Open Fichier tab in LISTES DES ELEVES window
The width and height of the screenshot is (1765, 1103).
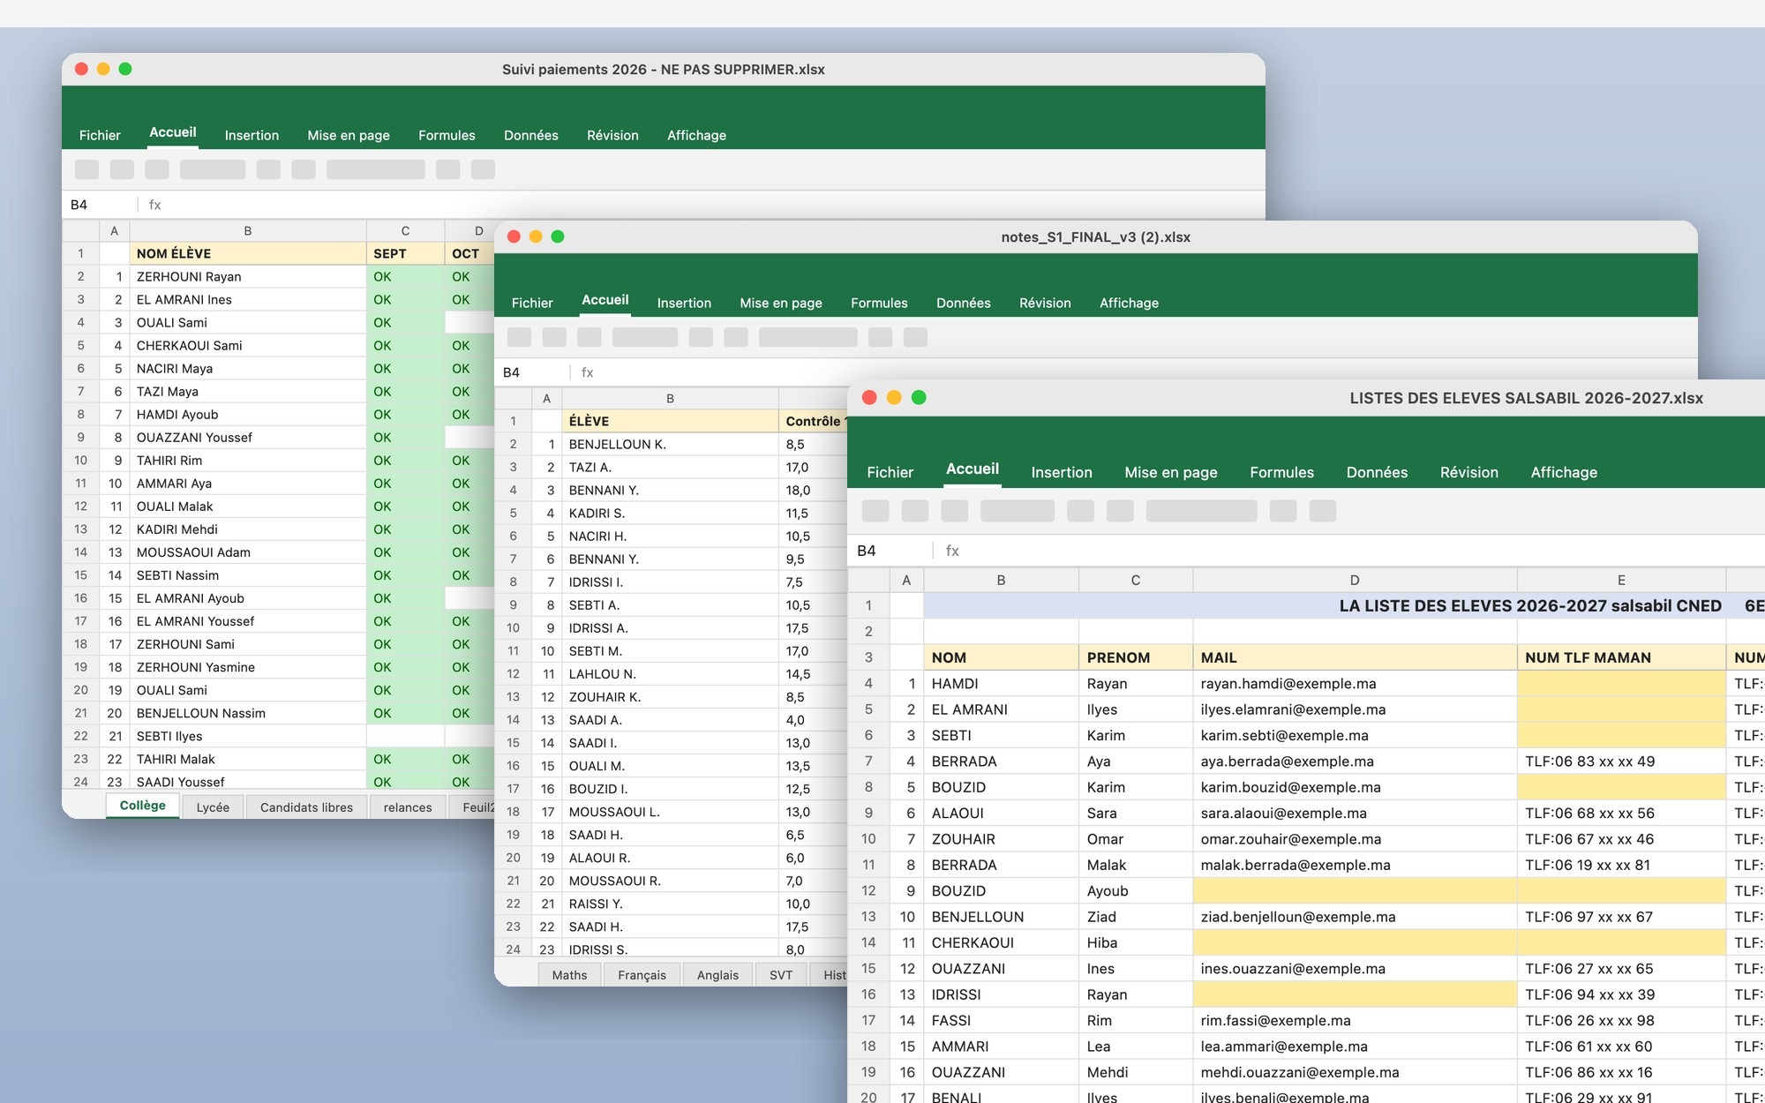(x=890, y=472)
